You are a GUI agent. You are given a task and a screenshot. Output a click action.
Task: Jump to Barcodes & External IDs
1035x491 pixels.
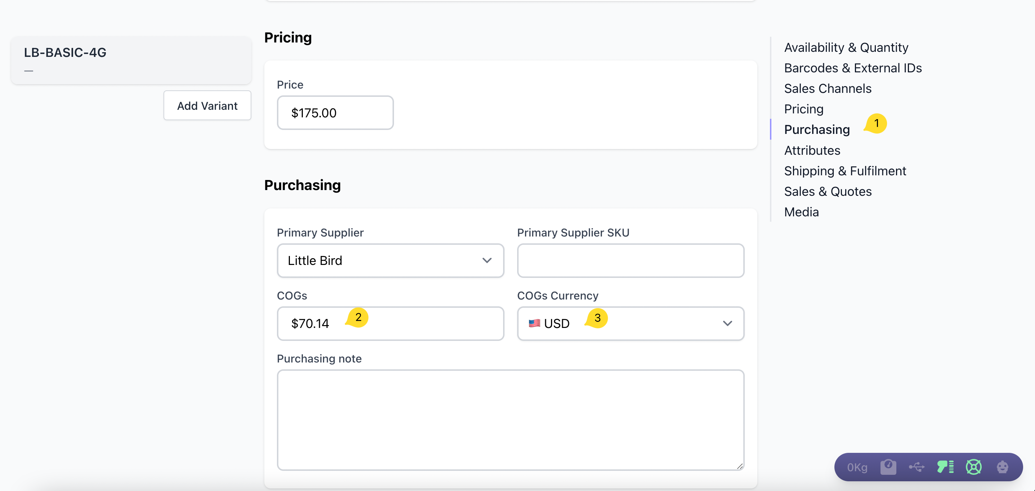852,68
